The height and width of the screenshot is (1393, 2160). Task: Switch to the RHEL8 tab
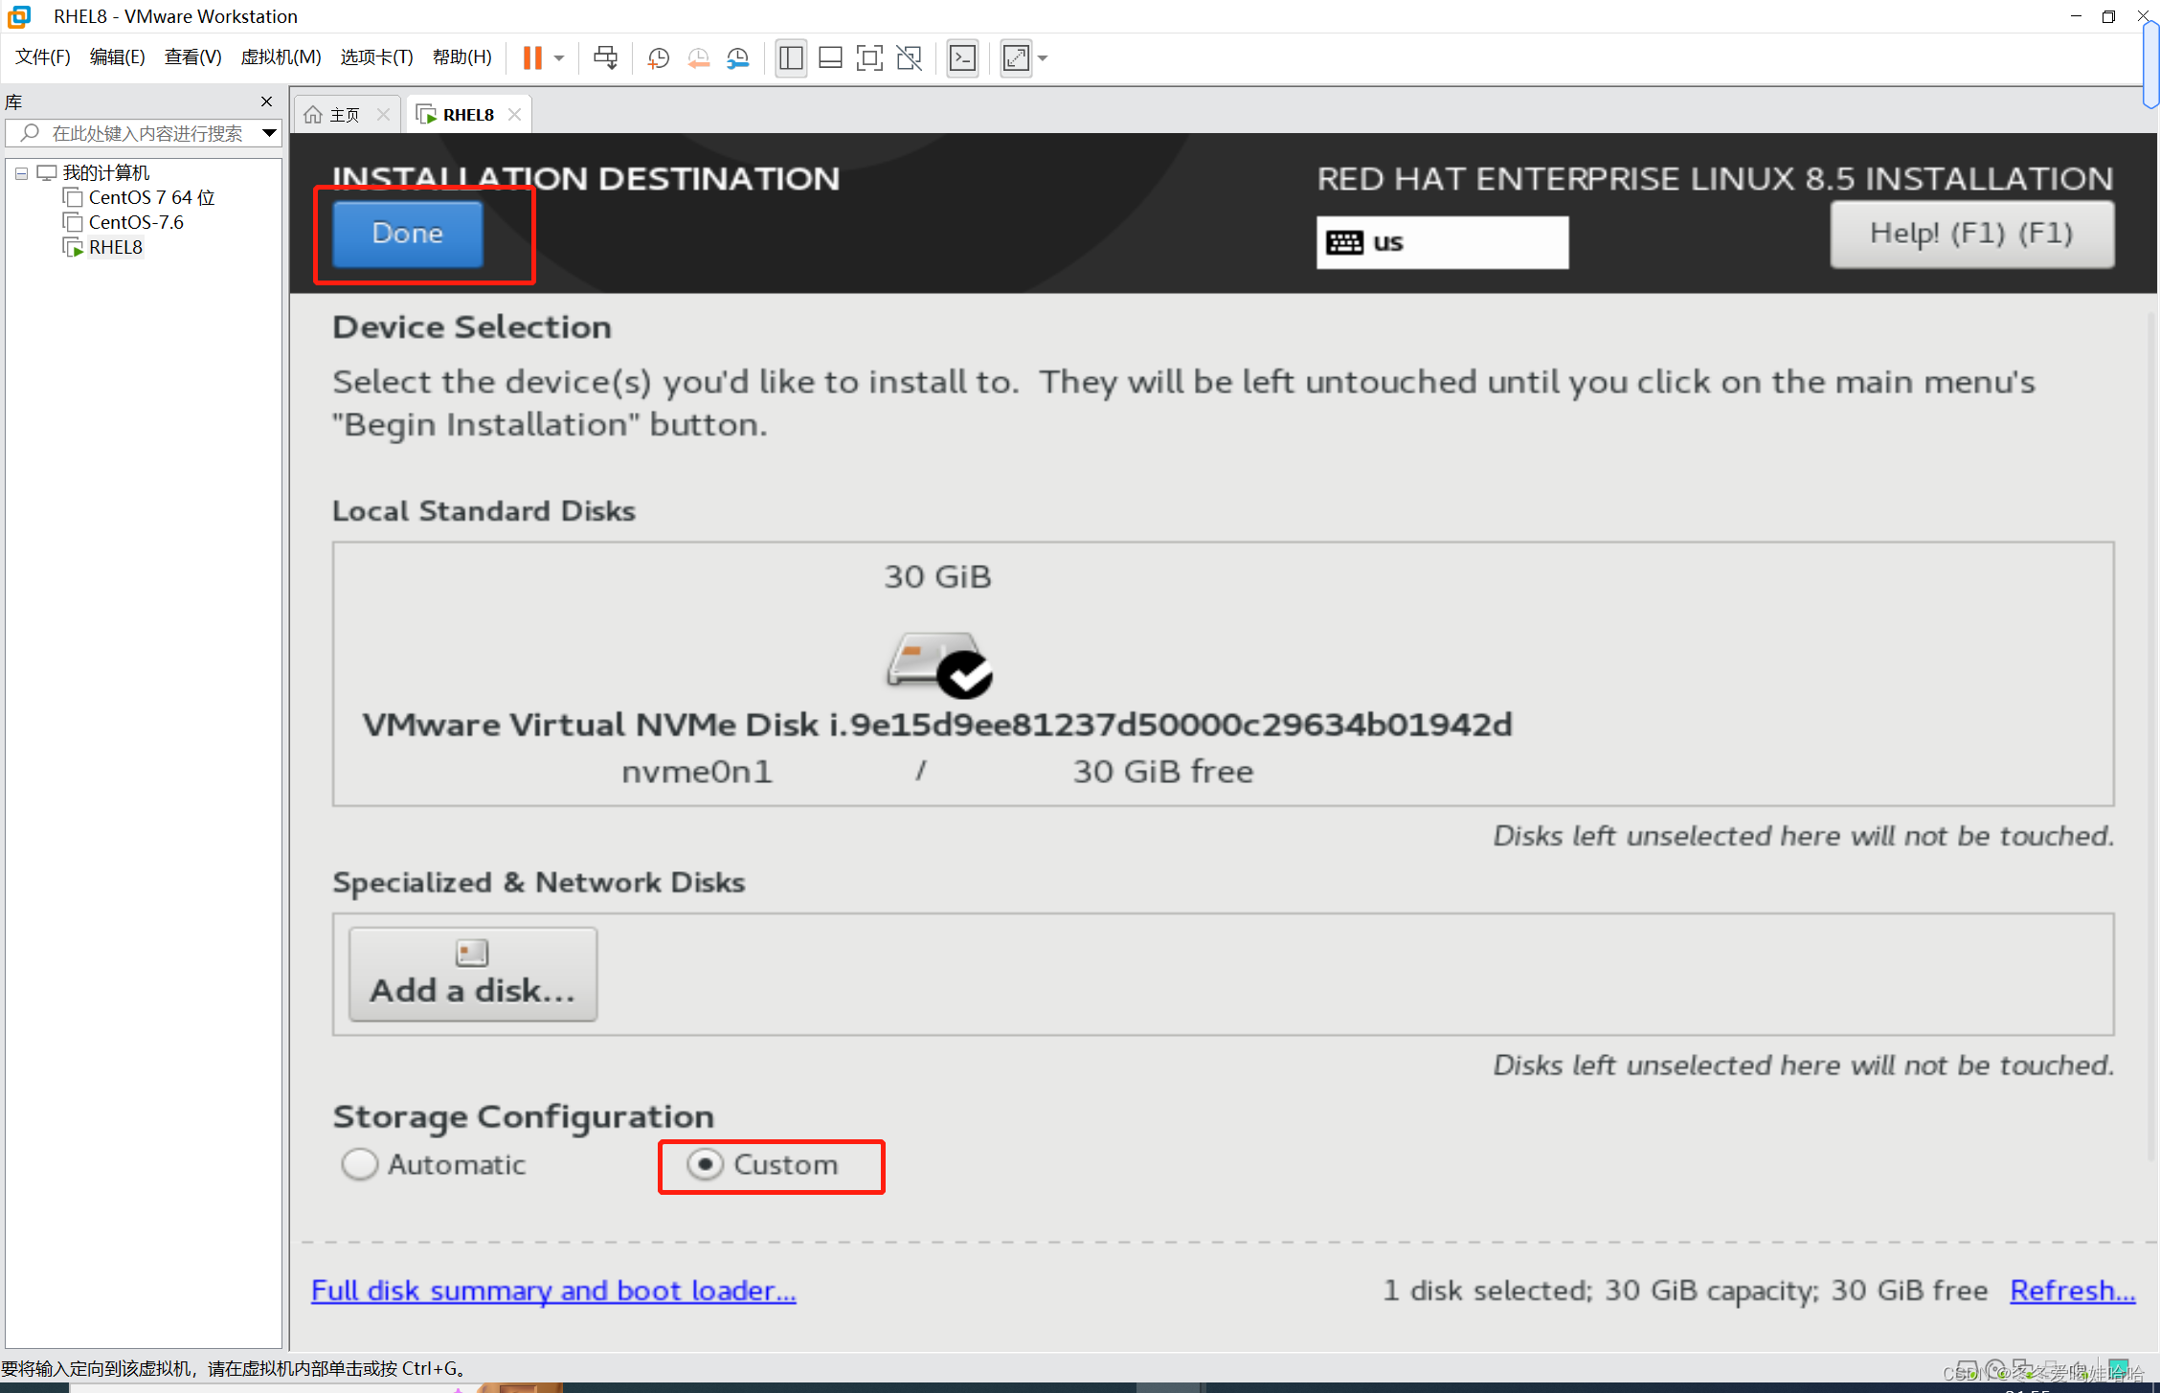[467, 115]
